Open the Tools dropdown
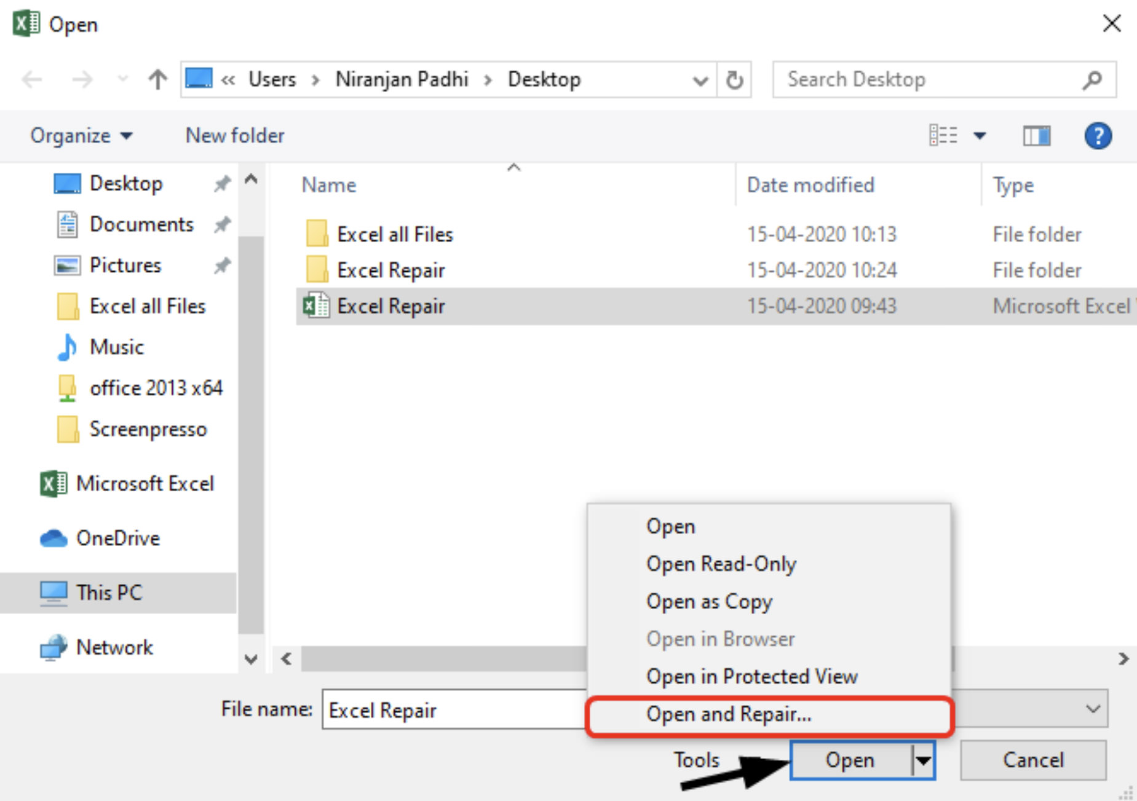This screenshot has width=1137, height=801. click(x=696, y=760)
